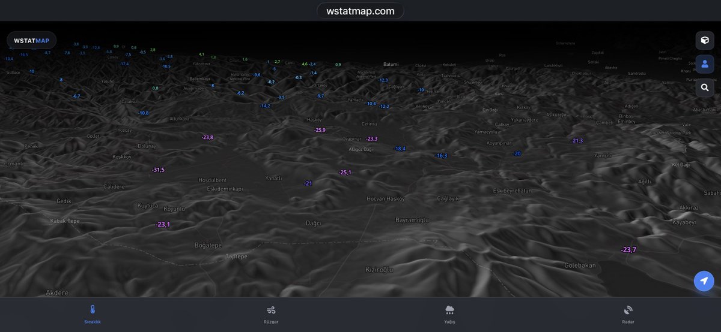Screen dimensions: 721x332
Task: Select the -23,7 temperature reading
Action: (x=628, y=250)
